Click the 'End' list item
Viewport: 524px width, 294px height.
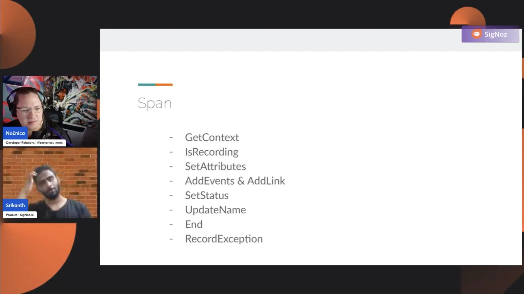194,224
